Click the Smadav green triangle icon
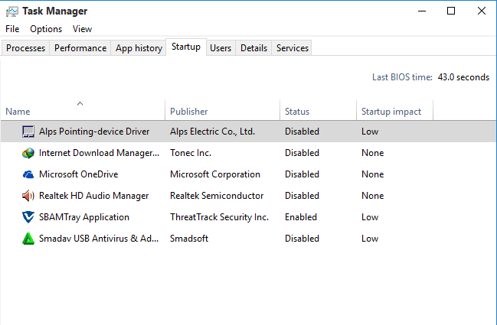Image resolution: width=497 pixels, height=325 pixels. [28, 239]
